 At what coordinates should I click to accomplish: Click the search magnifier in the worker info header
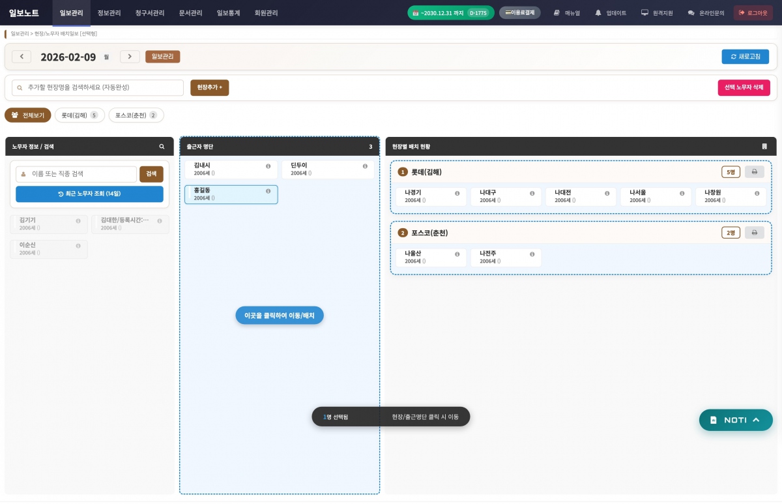[162, 147]
